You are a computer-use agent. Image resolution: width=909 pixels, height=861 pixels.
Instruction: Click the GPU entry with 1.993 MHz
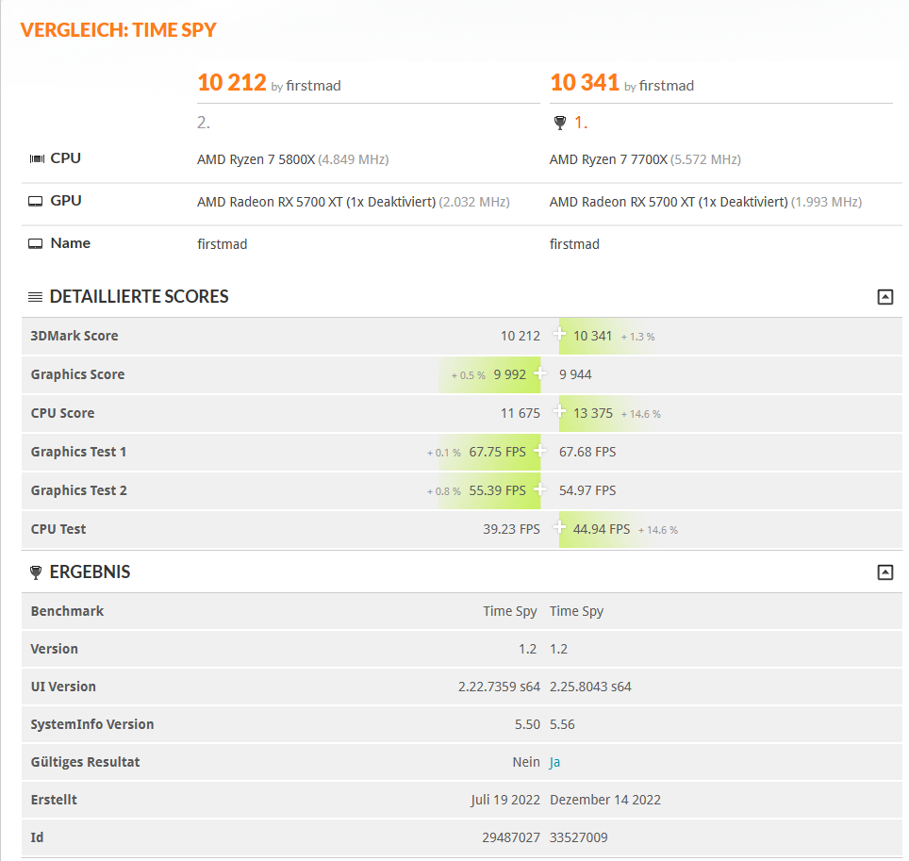(x=705, y=202)
